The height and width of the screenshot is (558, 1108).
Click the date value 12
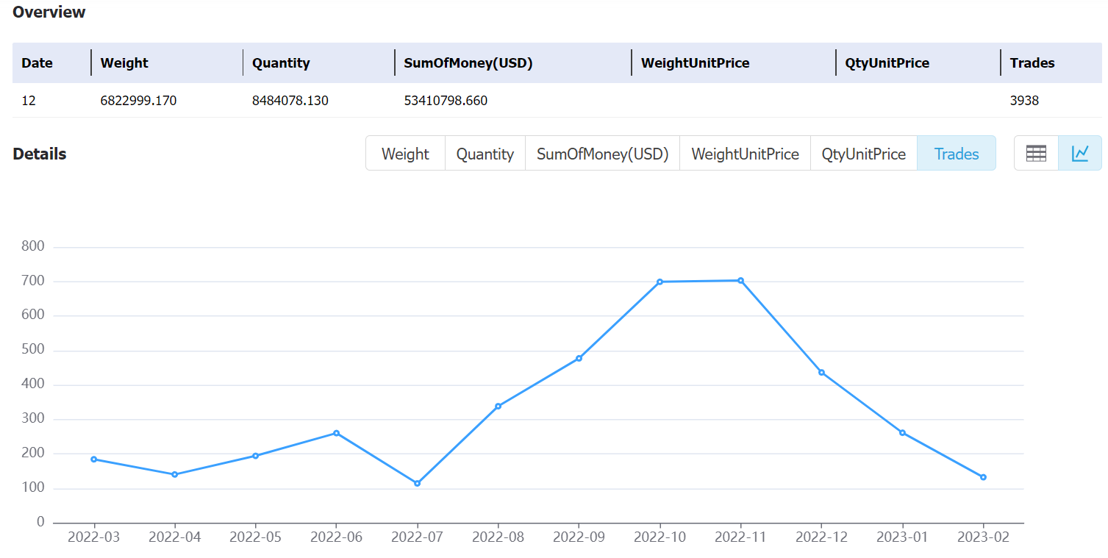coord(28,101)
